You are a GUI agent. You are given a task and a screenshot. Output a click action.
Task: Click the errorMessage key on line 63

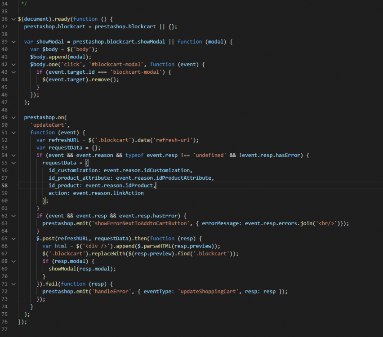click(x=220, y=223)
